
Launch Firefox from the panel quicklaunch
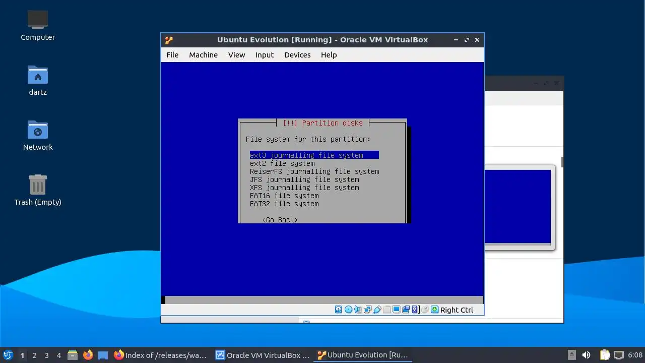88,355
